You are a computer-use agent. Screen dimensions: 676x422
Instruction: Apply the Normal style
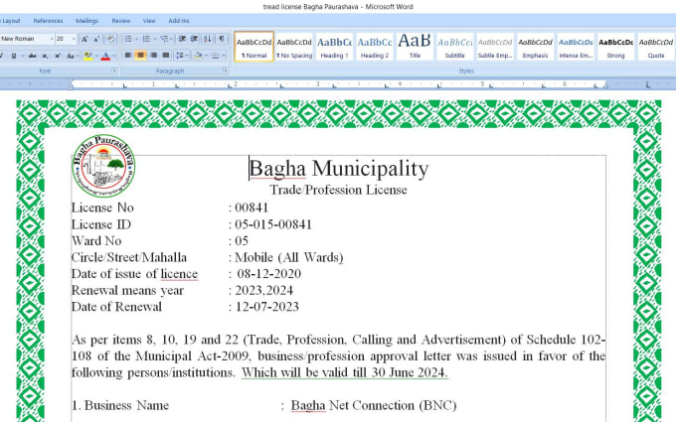[253, 47]
